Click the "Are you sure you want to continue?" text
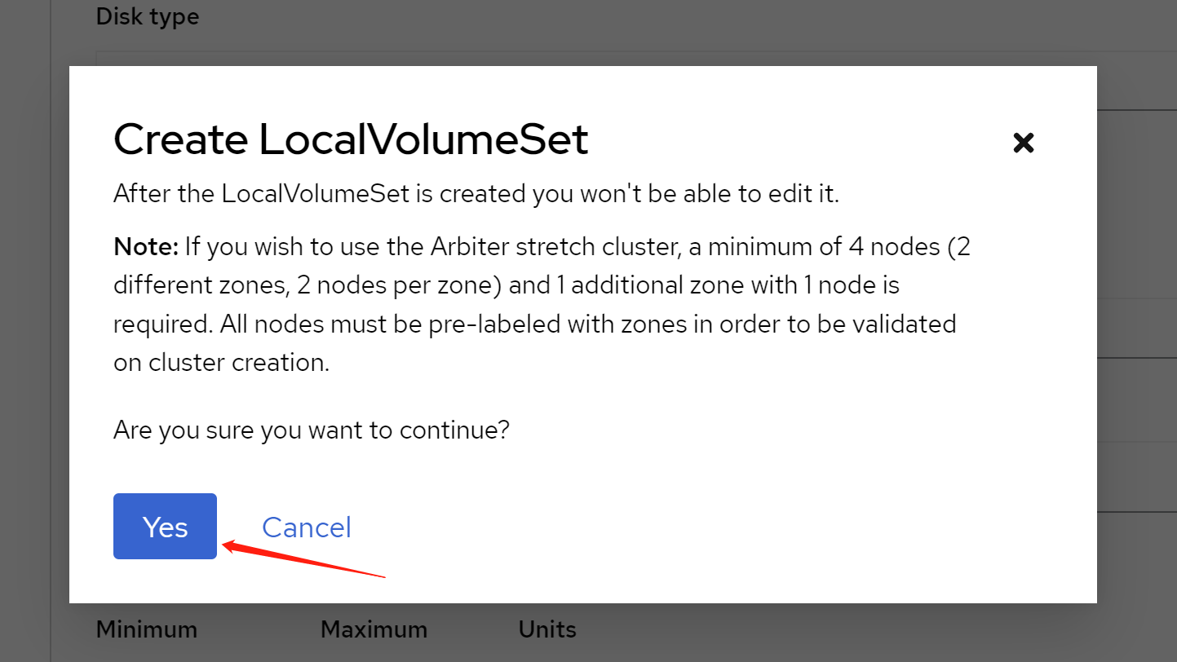The image size is (1177, 662). [311, 430]
